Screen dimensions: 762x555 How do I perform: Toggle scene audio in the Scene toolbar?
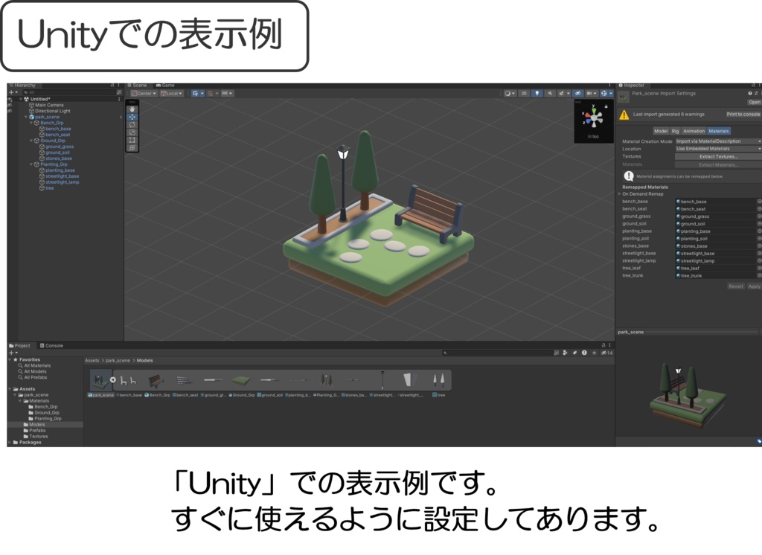coord(550,93)
